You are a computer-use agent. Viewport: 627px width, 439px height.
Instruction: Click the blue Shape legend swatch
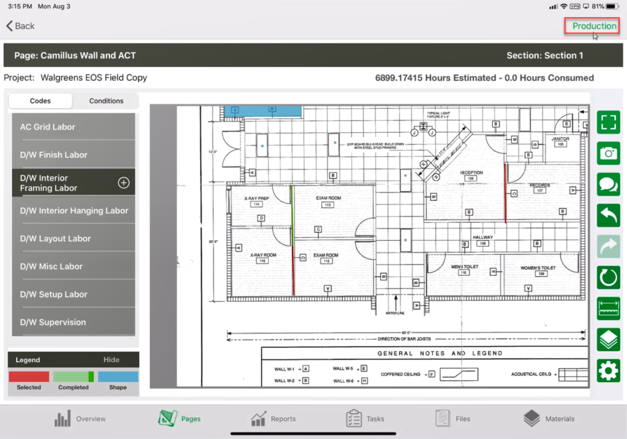pyautogui.click(x=118, y=377)
